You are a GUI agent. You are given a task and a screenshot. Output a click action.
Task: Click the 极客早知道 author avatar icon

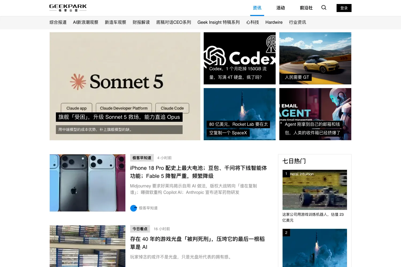pyautogui.click(x=133, y=208)
